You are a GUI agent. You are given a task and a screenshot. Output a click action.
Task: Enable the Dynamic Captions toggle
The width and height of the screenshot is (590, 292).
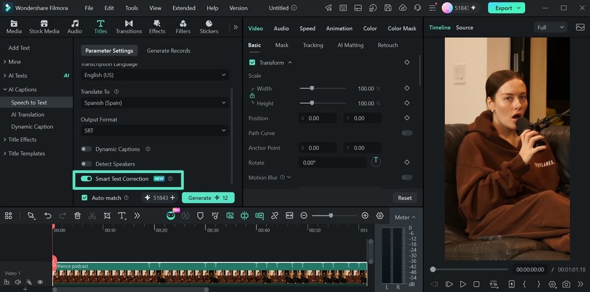point(87,149)
